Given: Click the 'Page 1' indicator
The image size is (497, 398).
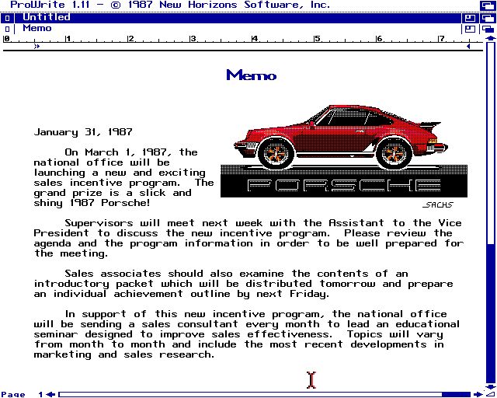Looking at the screenshot, I should 23,394.
